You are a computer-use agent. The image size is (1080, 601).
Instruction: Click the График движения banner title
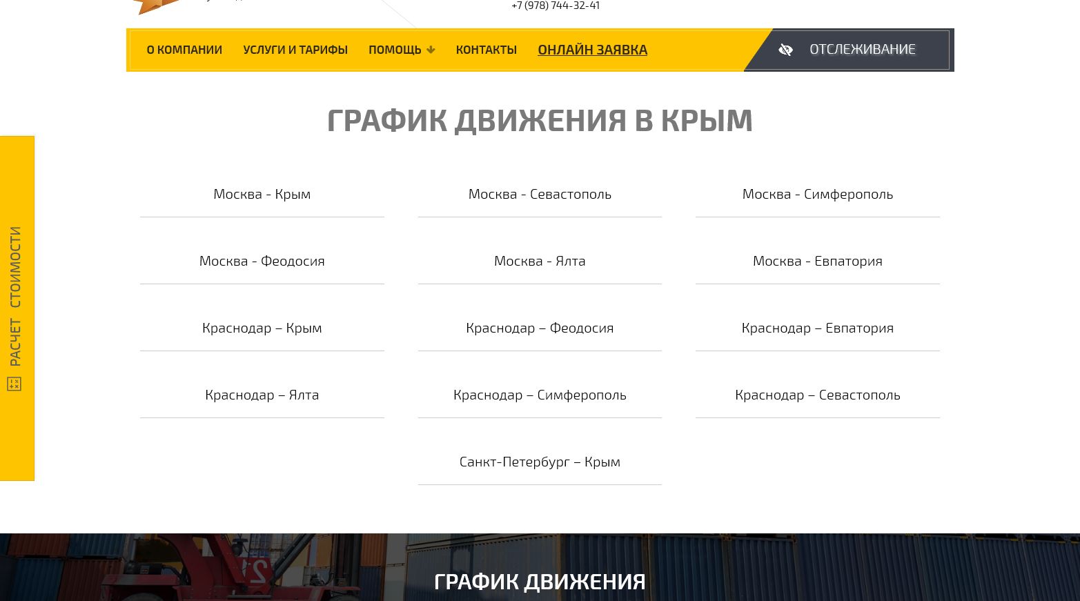[540, 582]
